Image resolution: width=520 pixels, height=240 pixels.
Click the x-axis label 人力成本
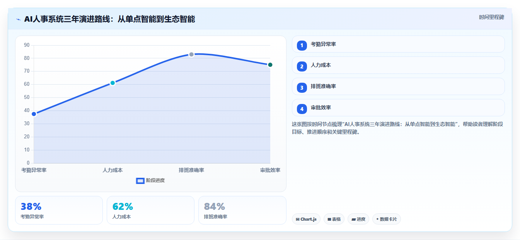tap(113, 170)
